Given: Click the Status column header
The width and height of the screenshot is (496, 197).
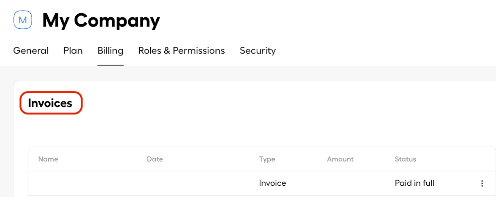Looking at the screenshot, I should [x=405, y=159].
